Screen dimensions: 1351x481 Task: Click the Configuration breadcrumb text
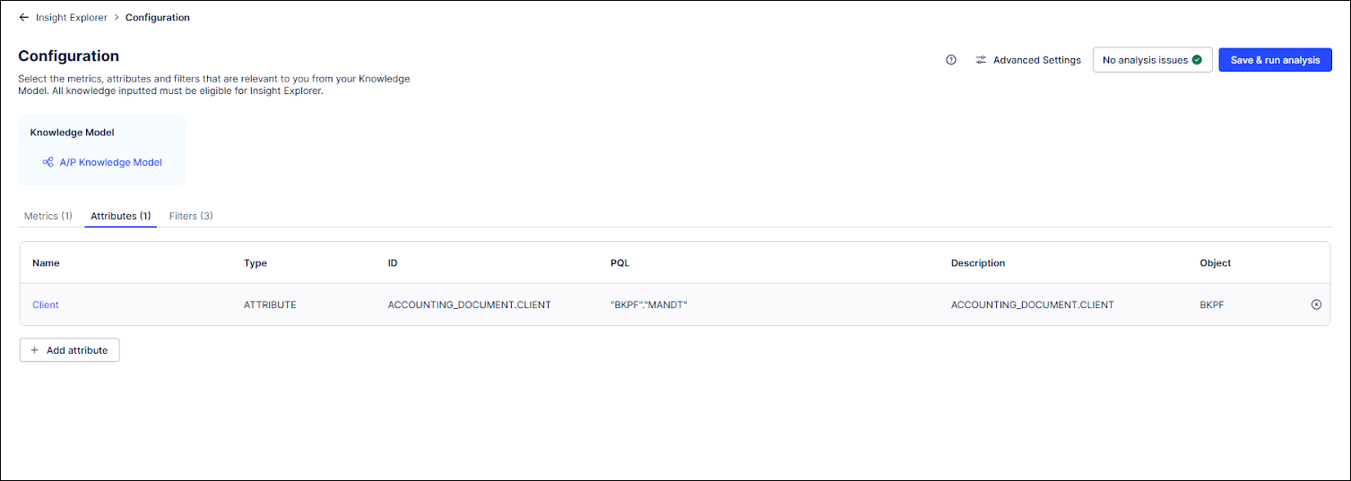158,17
